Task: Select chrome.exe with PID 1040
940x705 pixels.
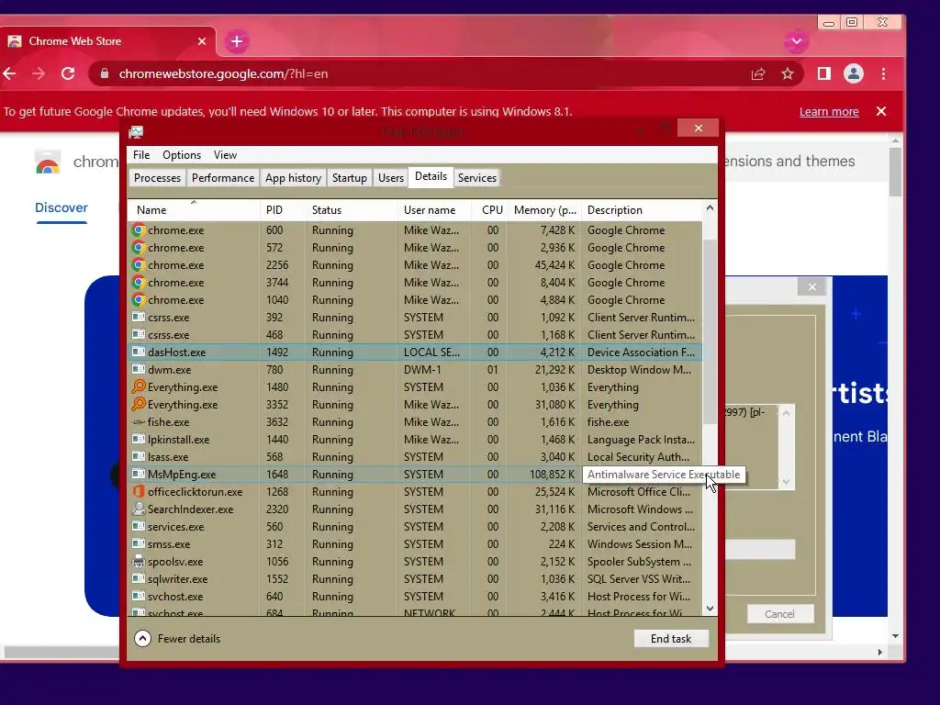Action: tap(415, 300)
